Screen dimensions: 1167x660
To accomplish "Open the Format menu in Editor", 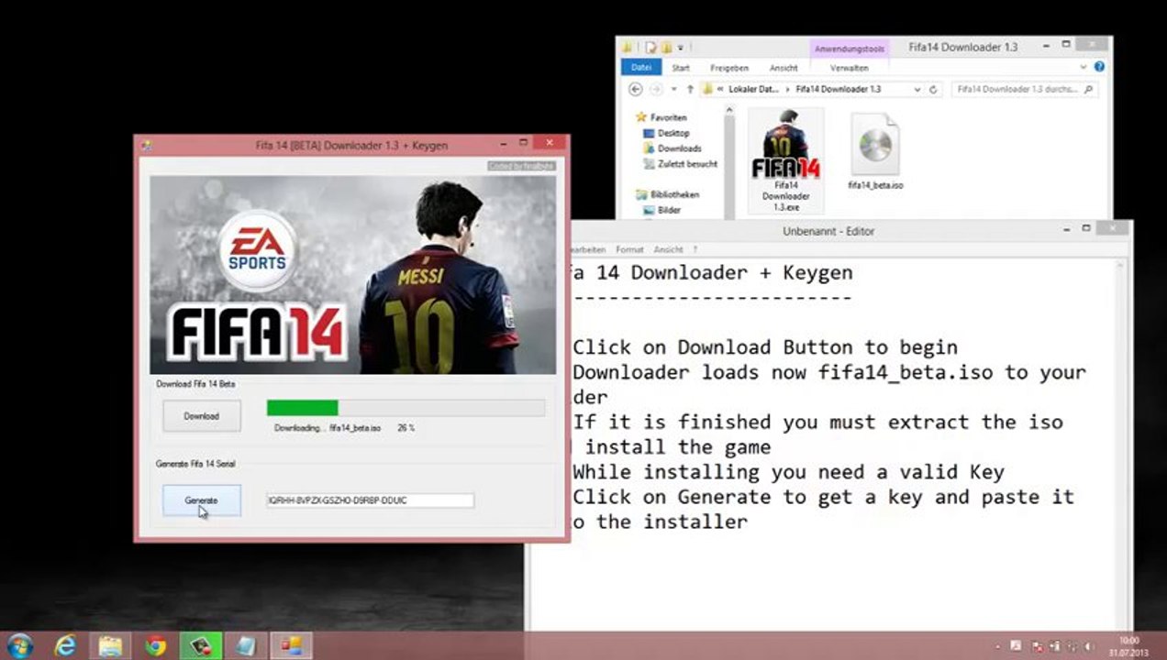I will [x=629, y=249].
